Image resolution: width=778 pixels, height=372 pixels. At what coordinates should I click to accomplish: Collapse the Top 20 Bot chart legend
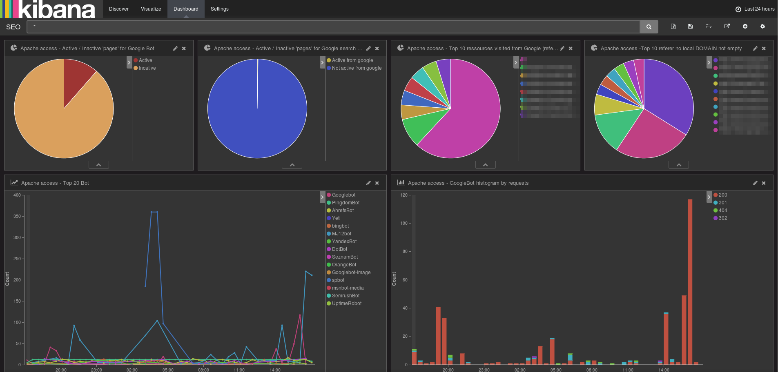(x=322, y=197)
